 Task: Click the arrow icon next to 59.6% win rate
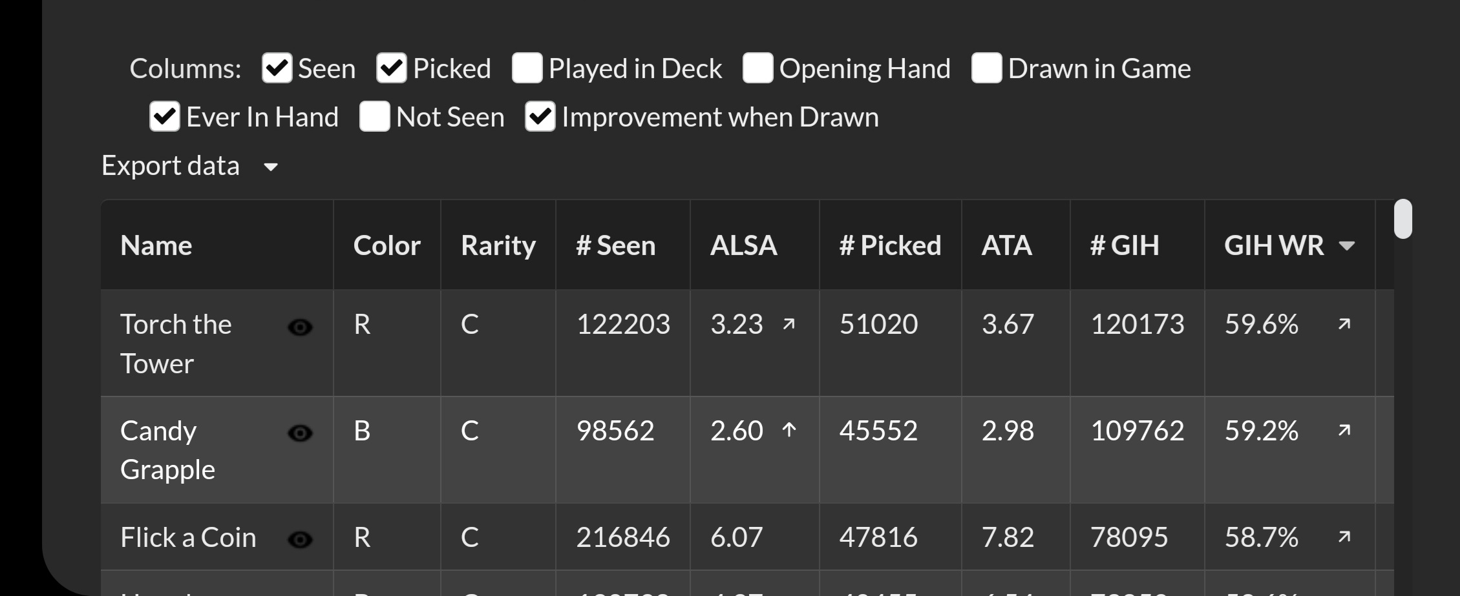tap(1344, 324)
